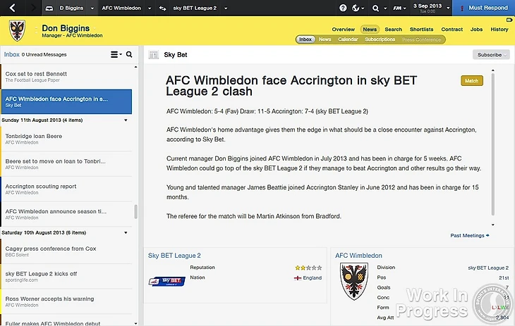Image resolution: width=515 pixels, height=326 pixels.
Task: Collapse Saturday 10th August 2013 group
Action: pos(126,232)
